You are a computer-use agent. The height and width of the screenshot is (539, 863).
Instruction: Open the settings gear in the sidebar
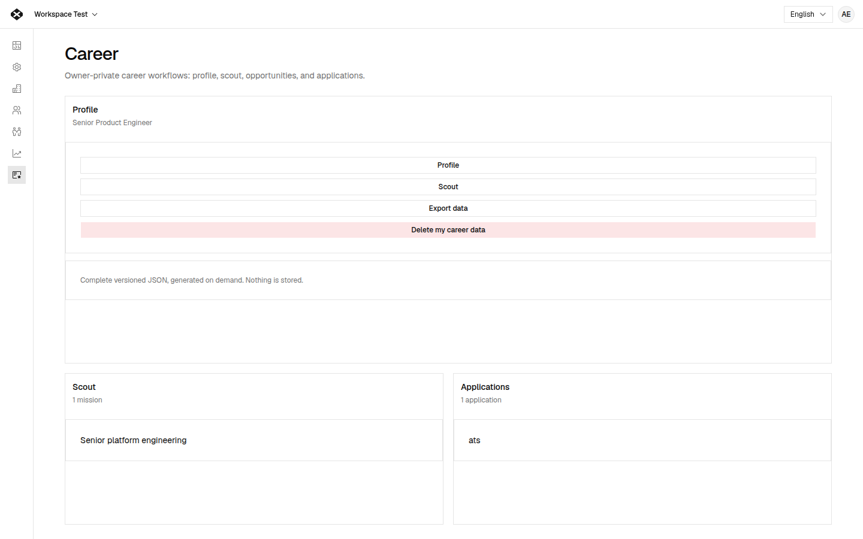[17, 67]
